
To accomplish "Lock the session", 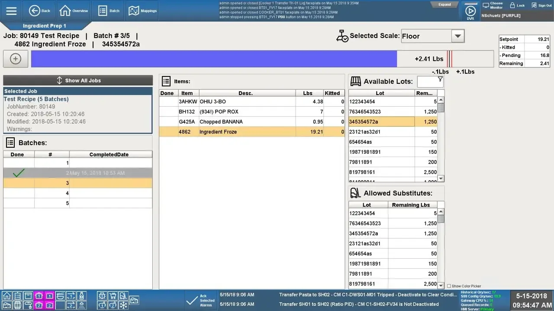I will (x=517, y=5).
